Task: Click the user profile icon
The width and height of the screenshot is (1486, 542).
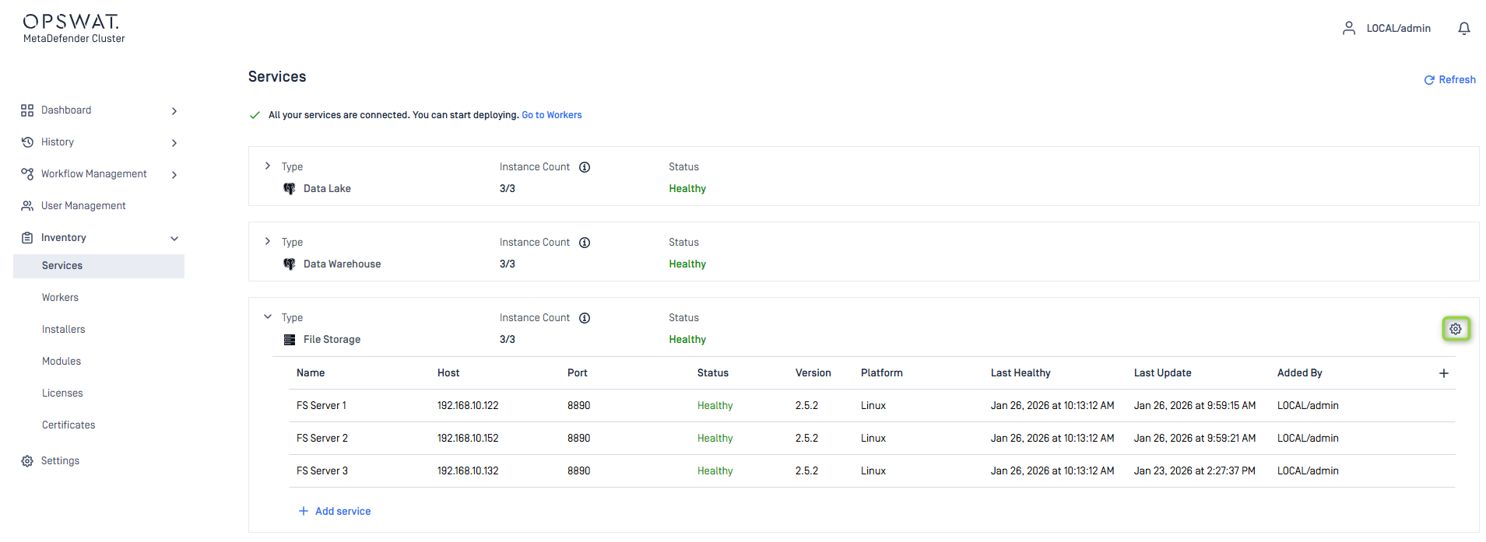Action: pyautogui.click(x=1349, y=29)
